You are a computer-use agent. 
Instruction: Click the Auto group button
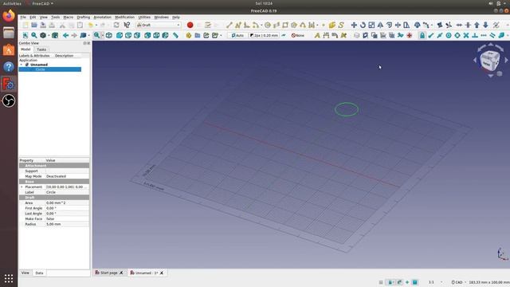coord(237,35)
